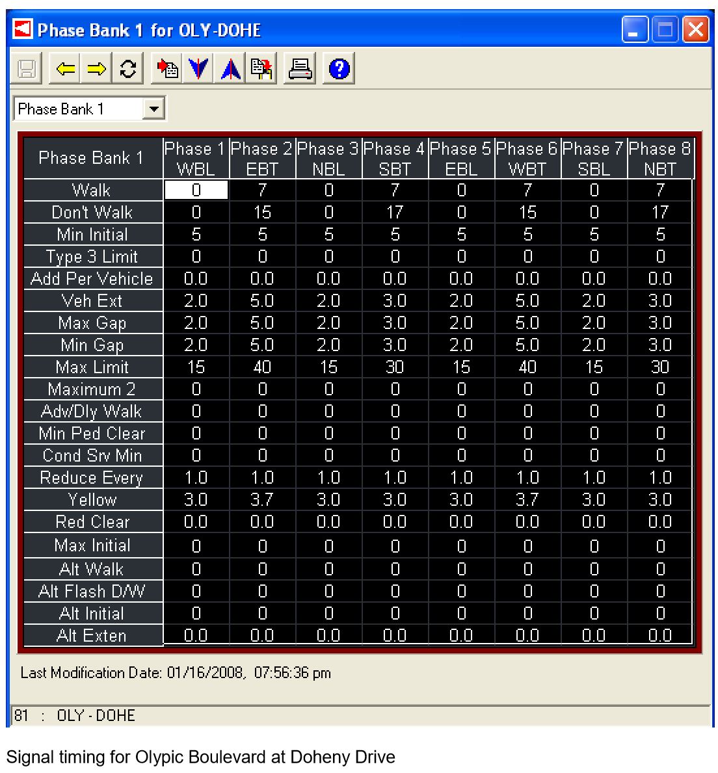Click the Max Gap row label
718x773 pixels.
tap(93, 323)
